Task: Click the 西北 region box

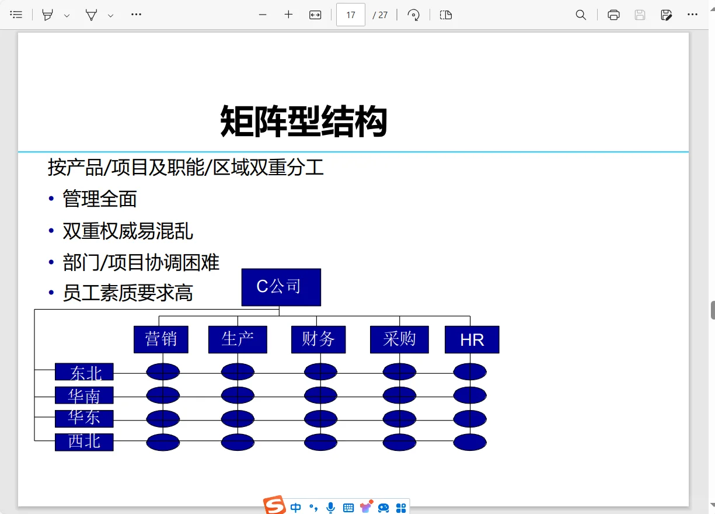Action: (84, 442)
